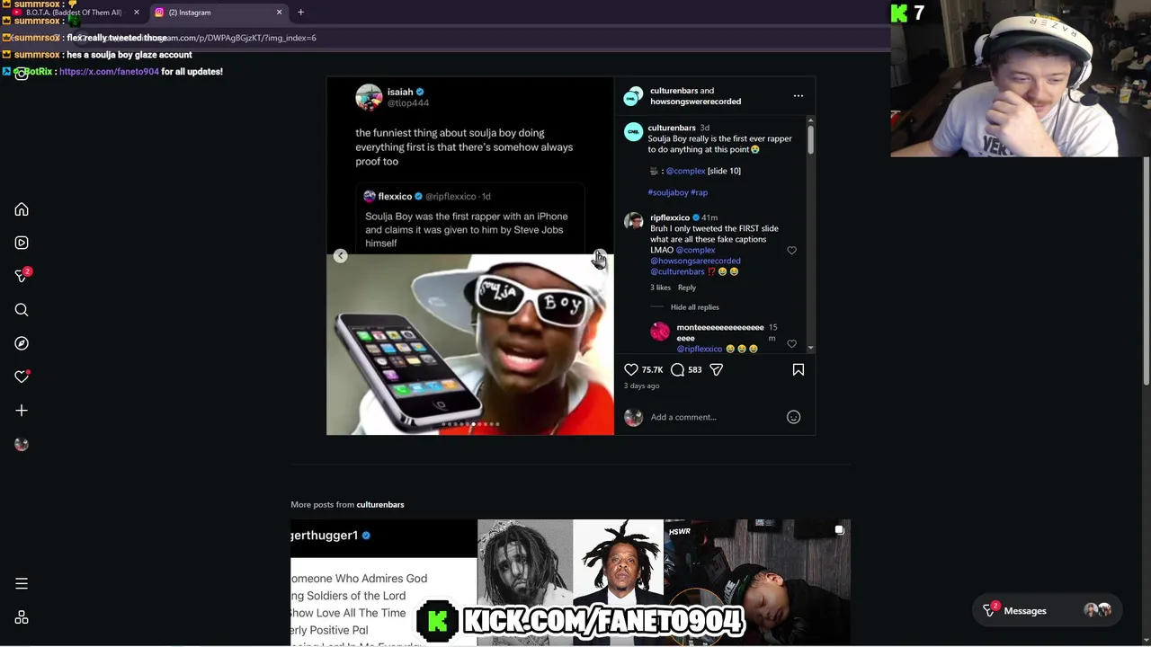This screenshot has width=1151, height=647.
Task: Open the profile avatar in the sidebar
Action: tap(22, 444)
